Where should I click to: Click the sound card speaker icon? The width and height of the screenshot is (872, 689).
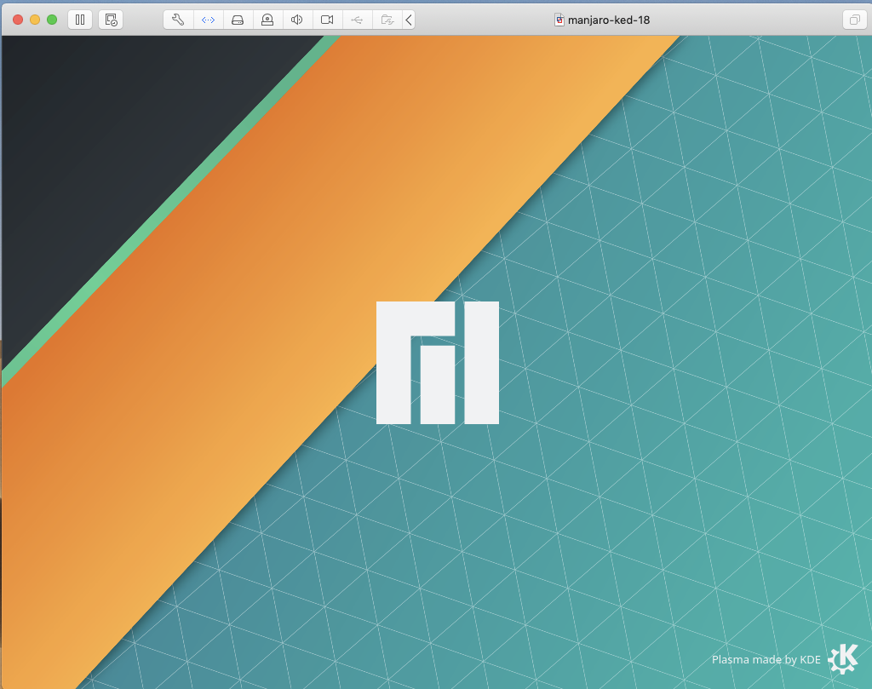[x=297, y=20]
